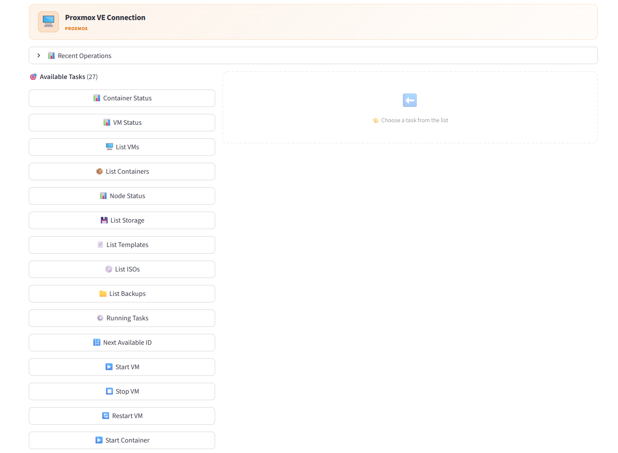Click the Stop VM square icon
This screenshot has height=453, width=618.
(110, 391)
